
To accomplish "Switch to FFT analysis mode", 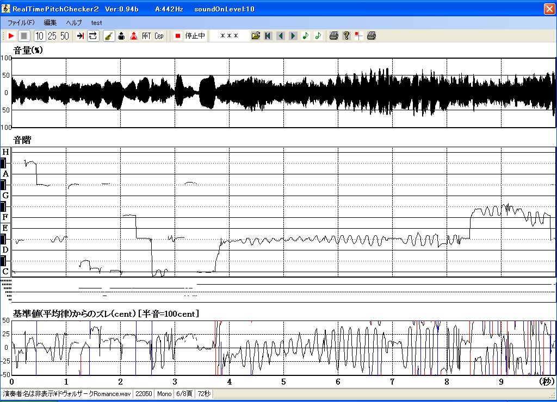I will 146,36.
